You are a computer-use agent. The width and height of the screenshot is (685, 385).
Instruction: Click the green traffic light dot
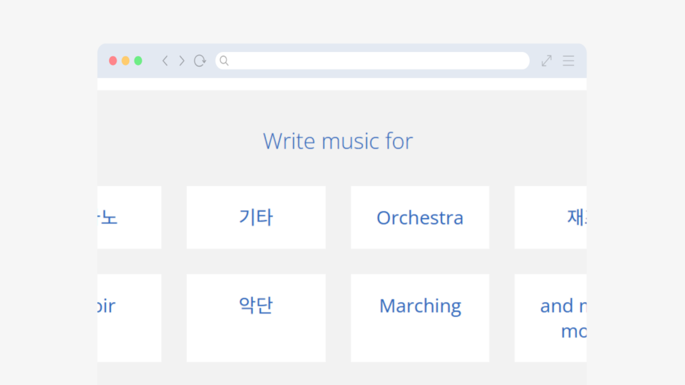tap(137, 60)
